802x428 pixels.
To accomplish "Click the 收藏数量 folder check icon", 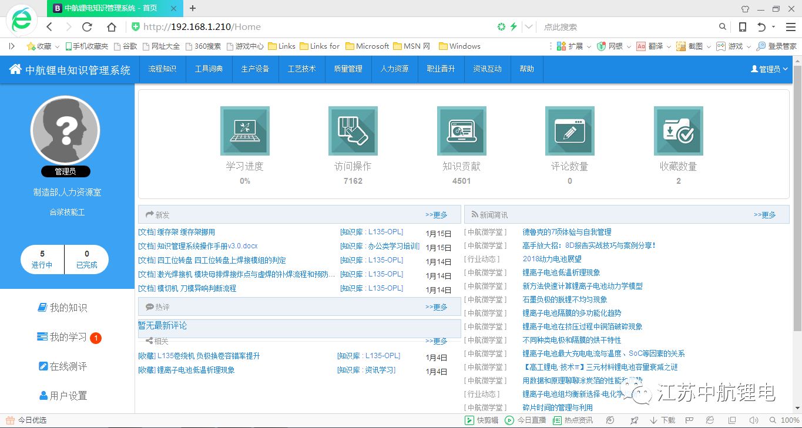I will point(679,131).
